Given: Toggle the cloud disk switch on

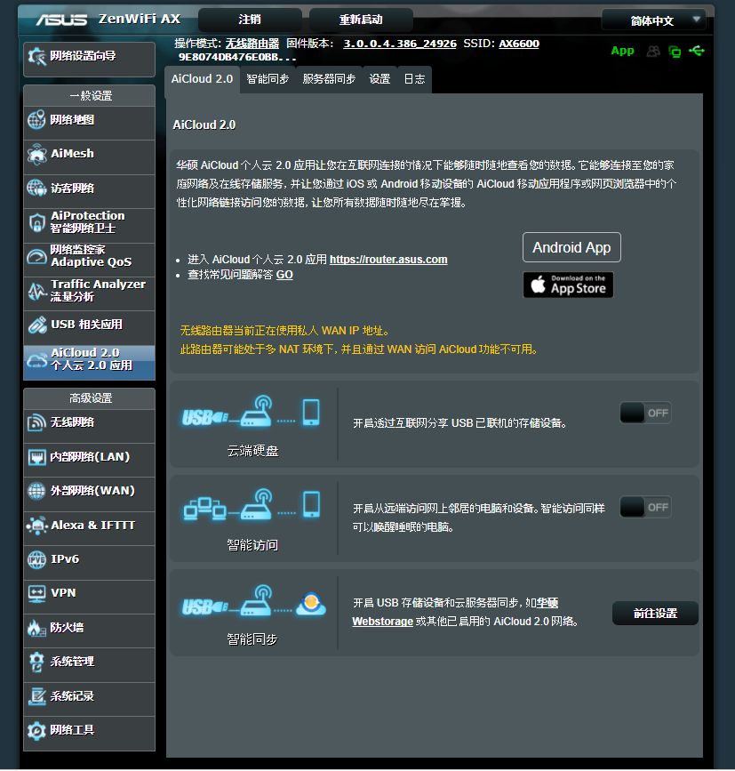Looking at the screenshot, I should 645,413.
